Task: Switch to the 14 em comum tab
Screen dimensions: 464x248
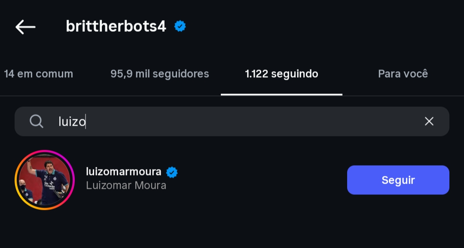Action: (38, 74)
